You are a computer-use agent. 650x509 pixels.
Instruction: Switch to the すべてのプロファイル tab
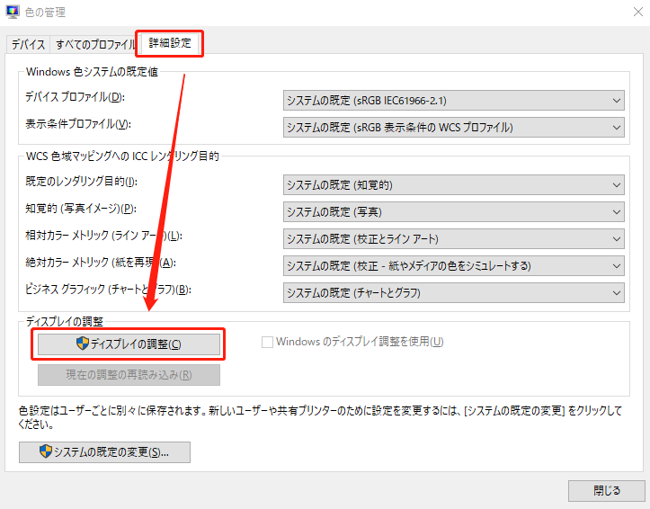pyautogui.click(x=95, y=44)
